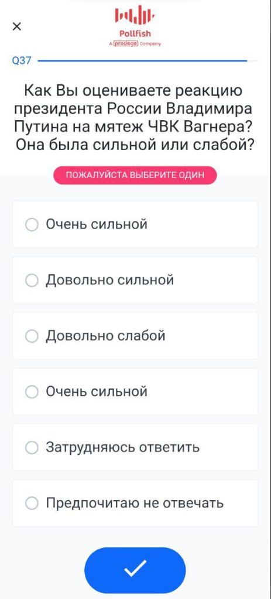
Task: Click the blue survey progress bar
Action: [143, 61]
